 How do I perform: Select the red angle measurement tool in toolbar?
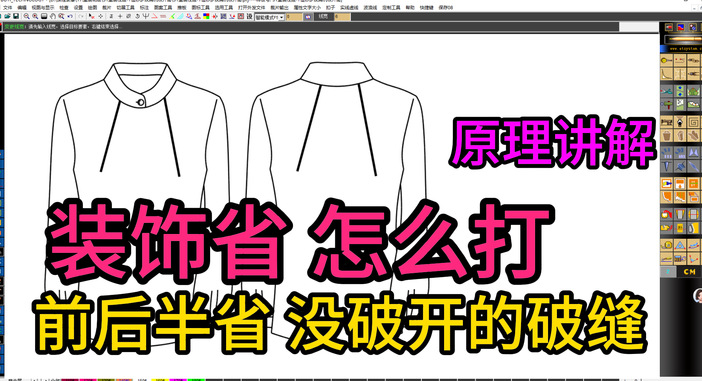(x=154, y=17)
